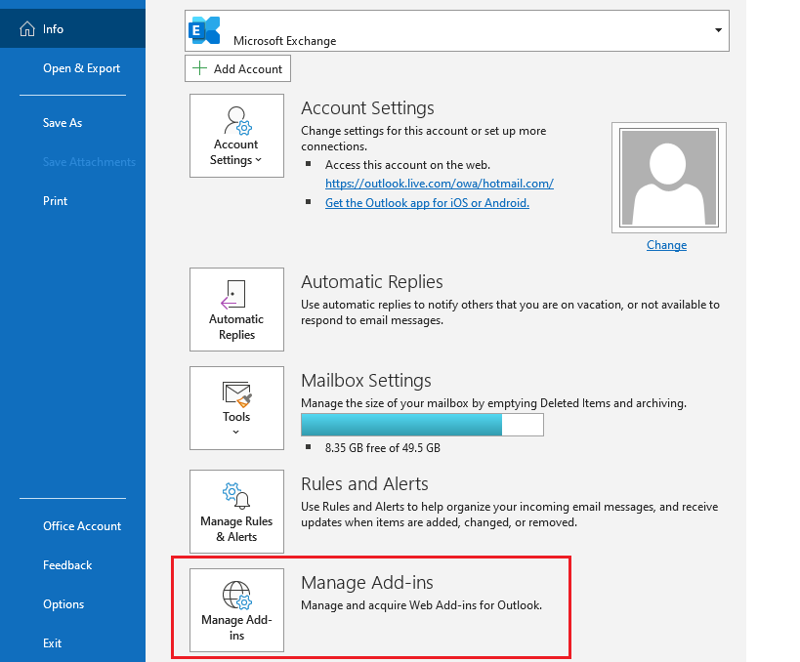Click the profile picture placeholder
The image size is (800, 662).
coord(668,177)
